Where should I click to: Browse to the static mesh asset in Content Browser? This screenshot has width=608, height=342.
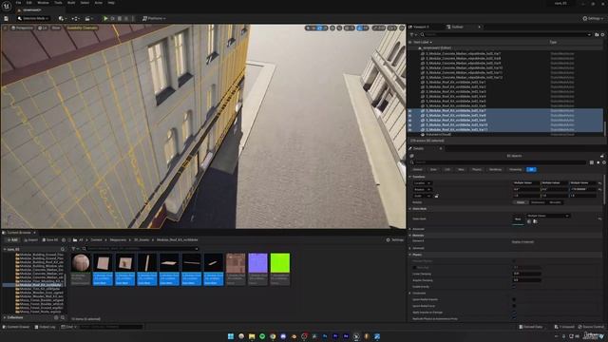535,221
